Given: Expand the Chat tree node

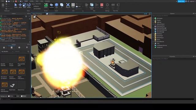Looking at the screenshot, I should point(153,43).
